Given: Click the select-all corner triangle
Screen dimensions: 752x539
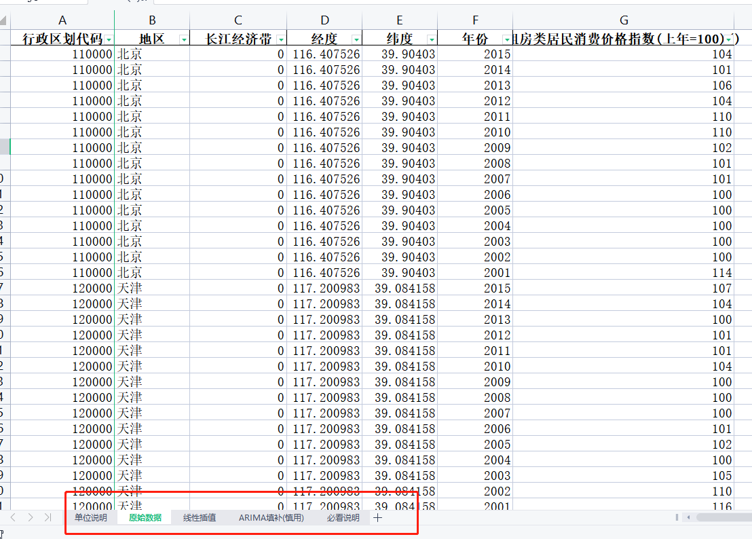Looking at the screenshot, I should click(3, 20).
